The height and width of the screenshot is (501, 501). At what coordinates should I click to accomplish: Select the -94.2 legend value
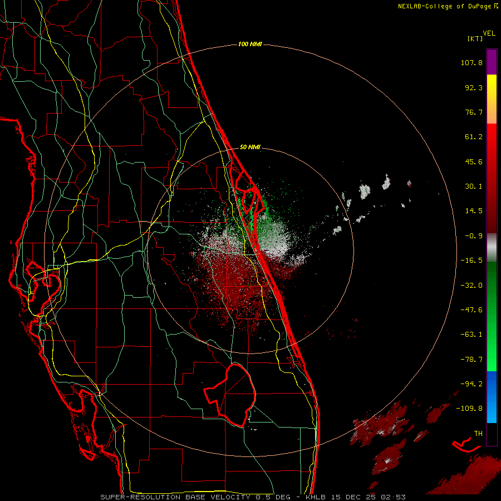pyautogui.click(x=471, y=384)
